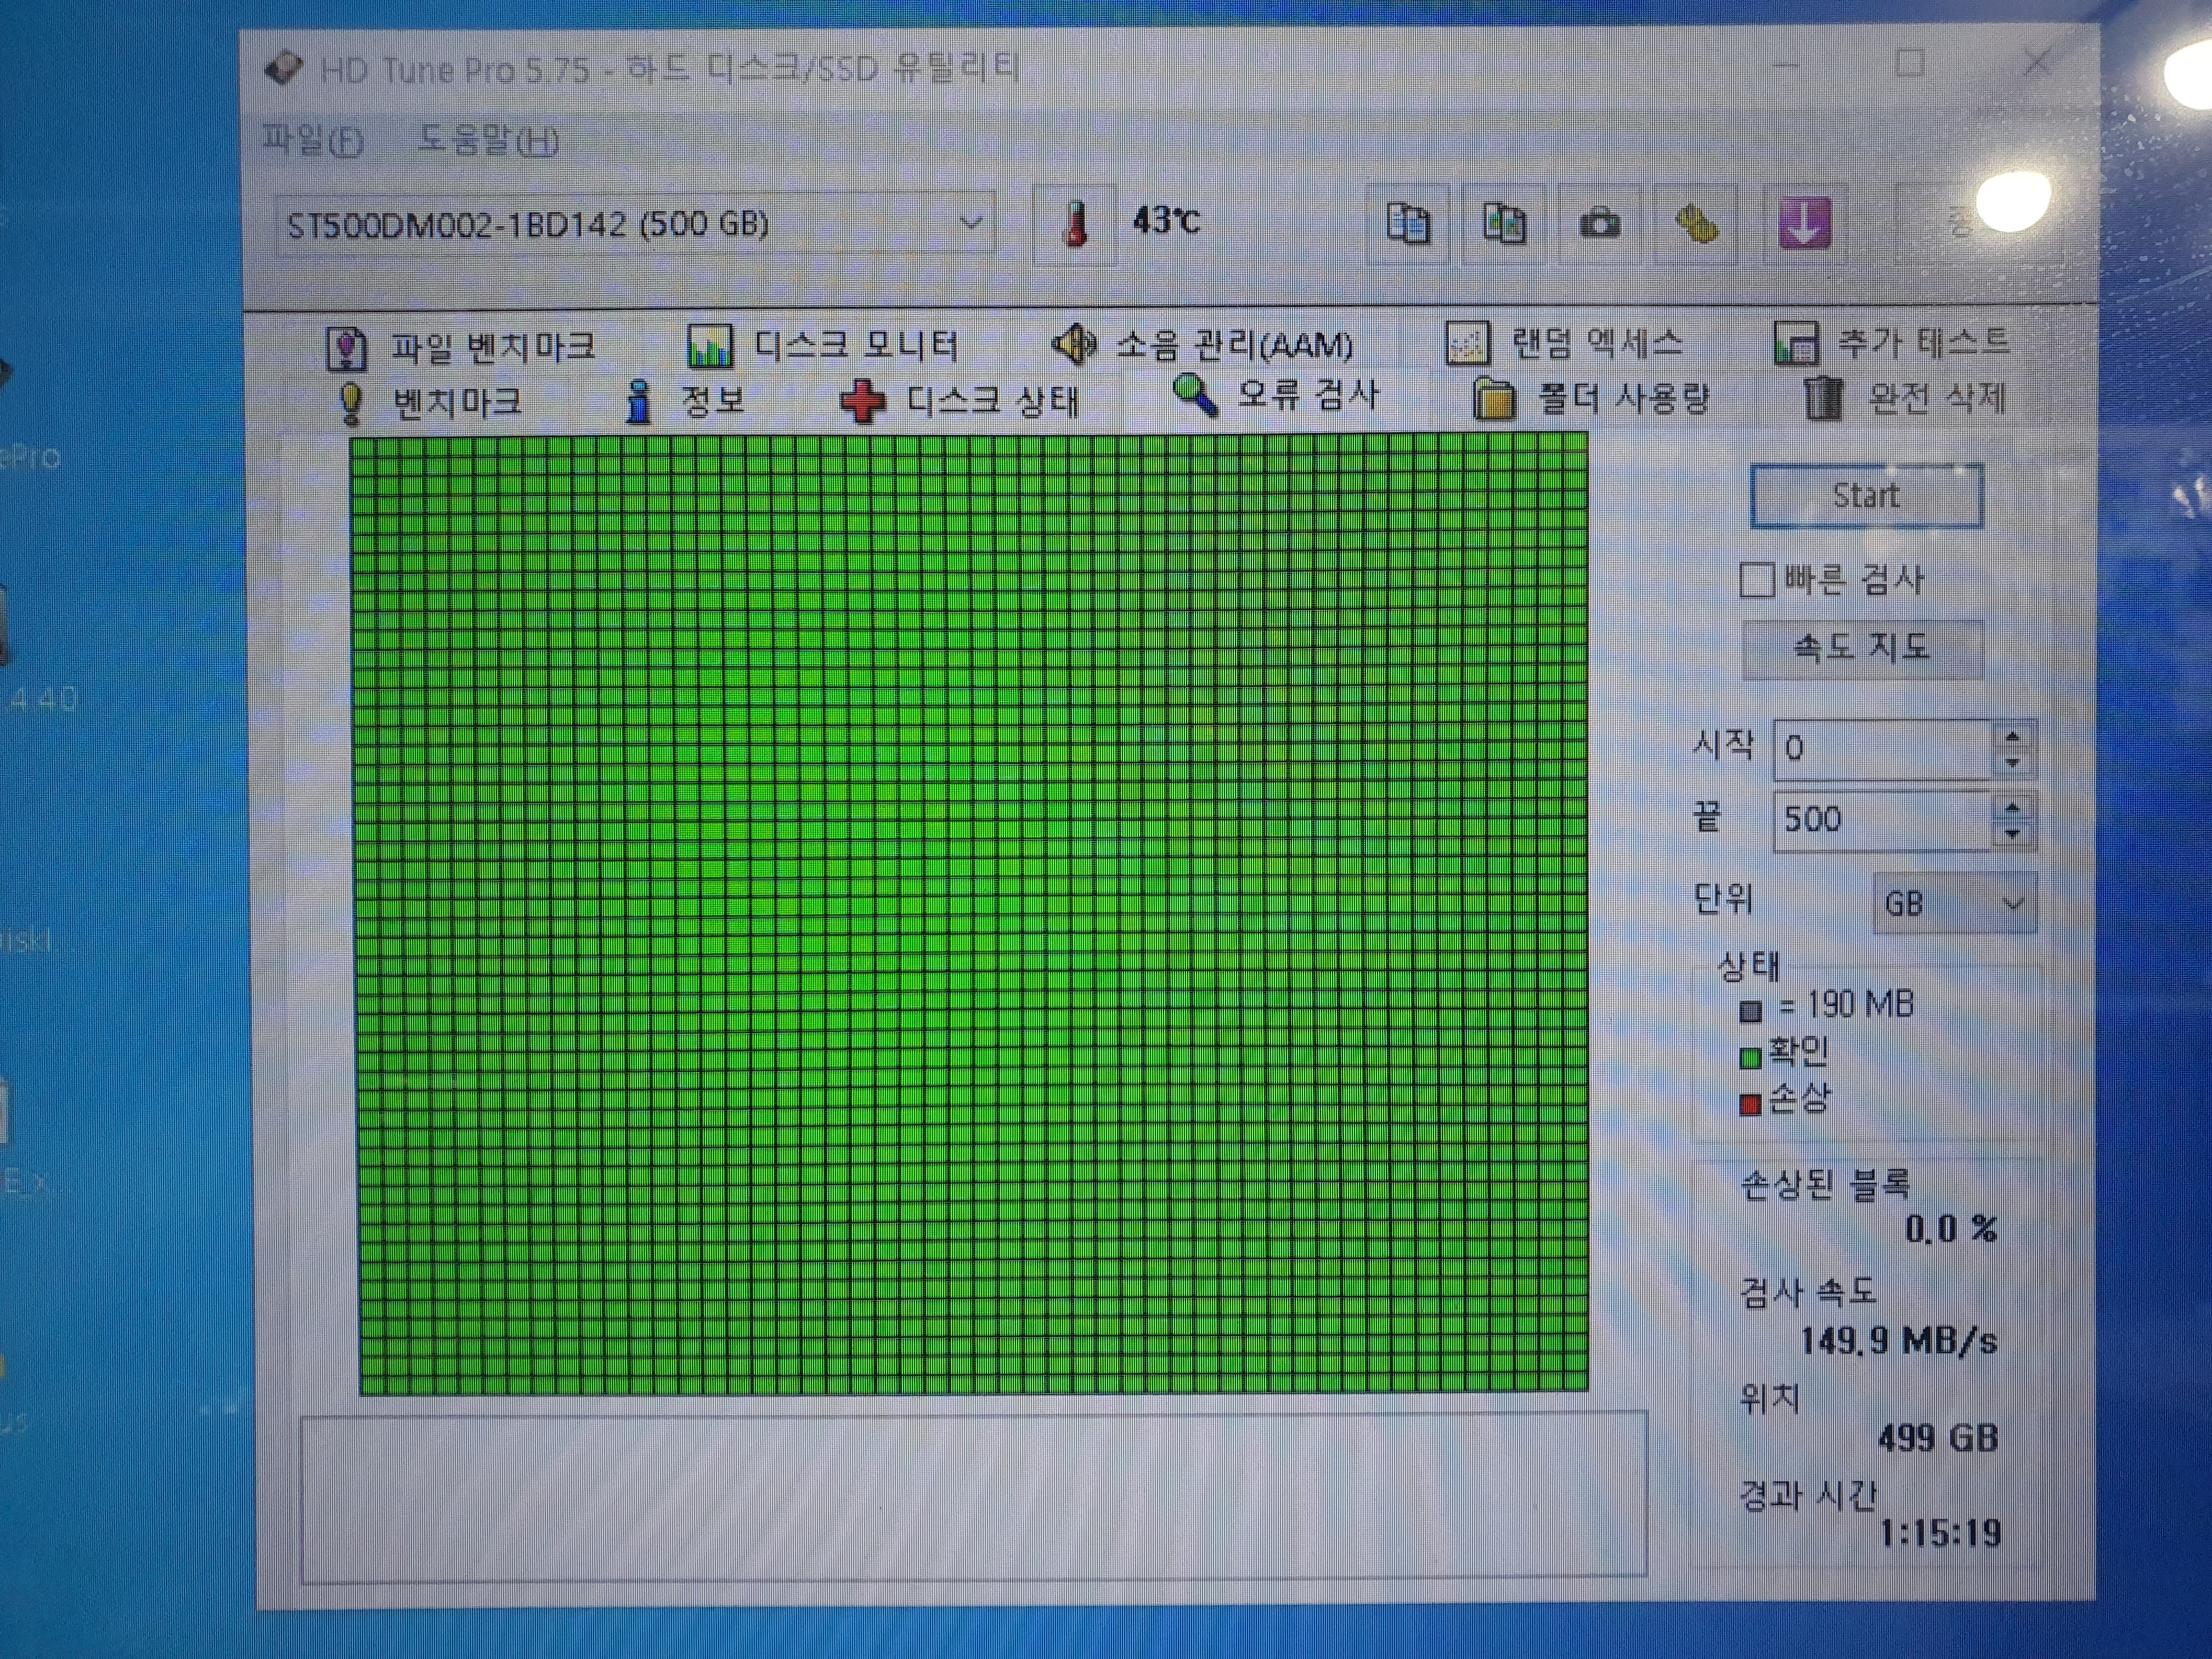Click the 시작 value input field
2212x1659 pixels.
coord(1883,749)
